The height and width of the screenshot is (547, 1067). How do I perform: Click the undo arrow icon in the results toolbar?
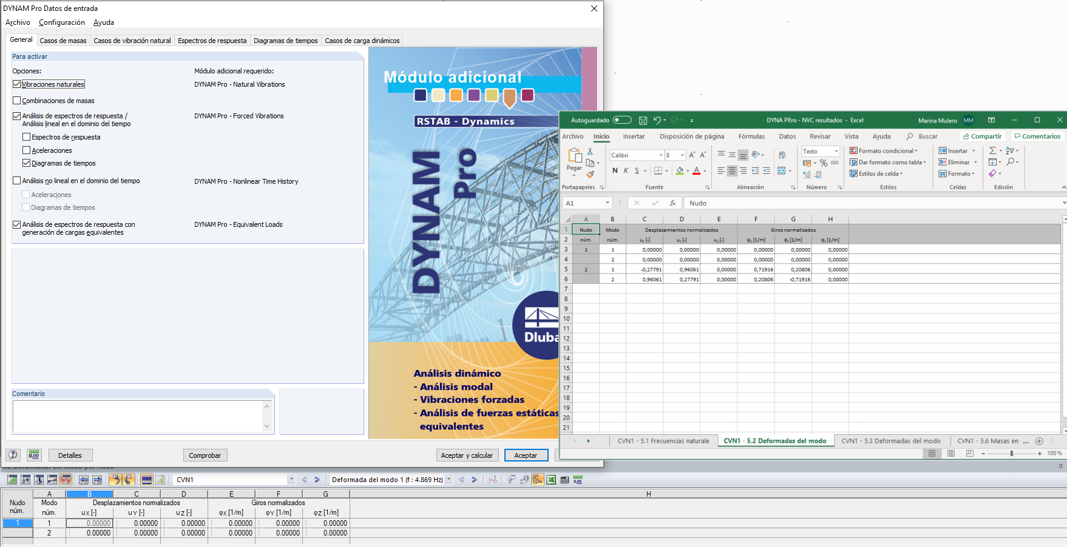(117, 479)
